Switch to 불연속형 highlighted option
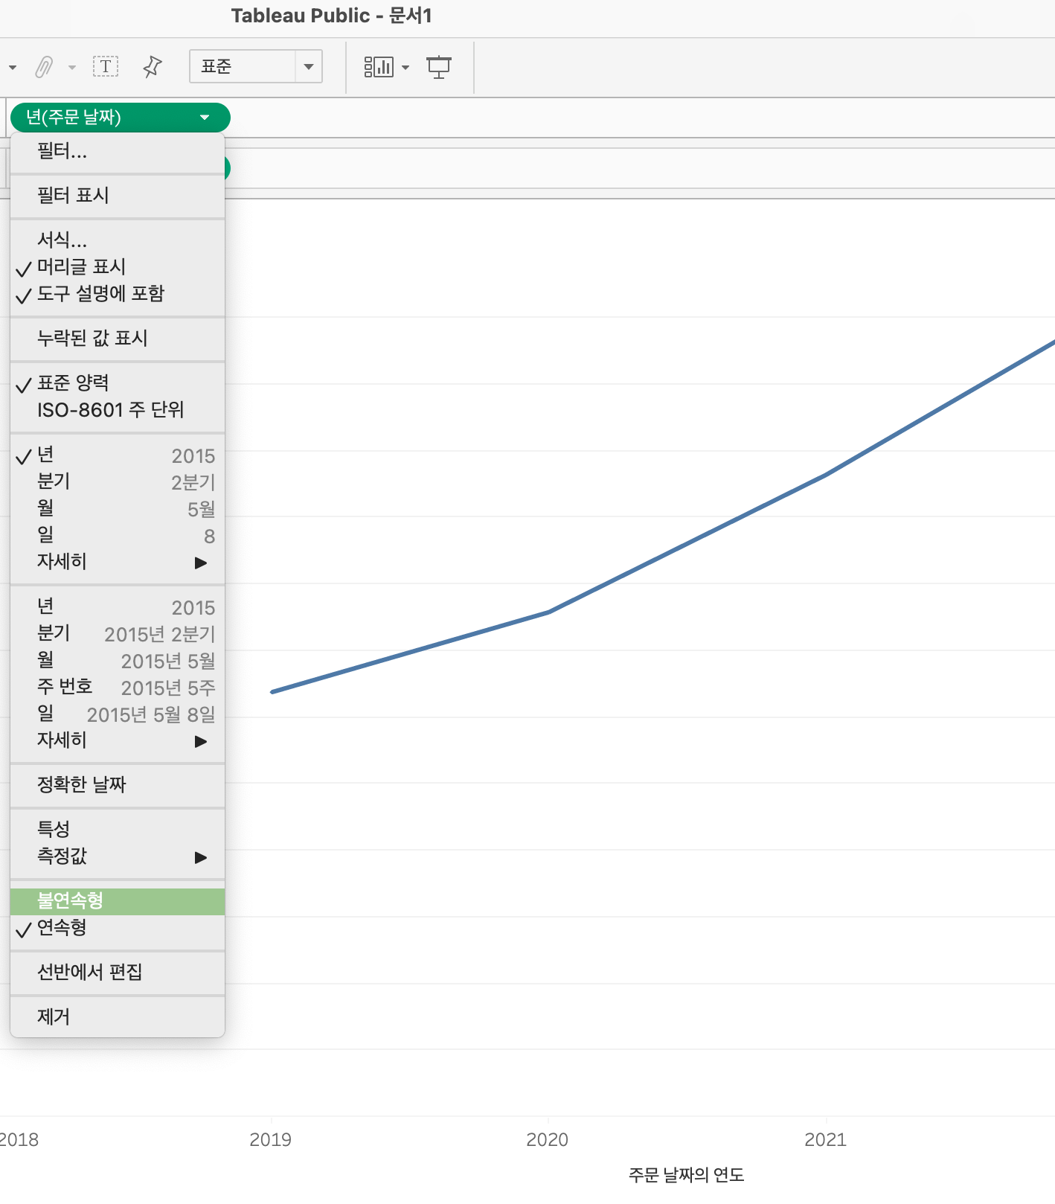This screenshot has width=1055, height=1204. tap(118, 901)
